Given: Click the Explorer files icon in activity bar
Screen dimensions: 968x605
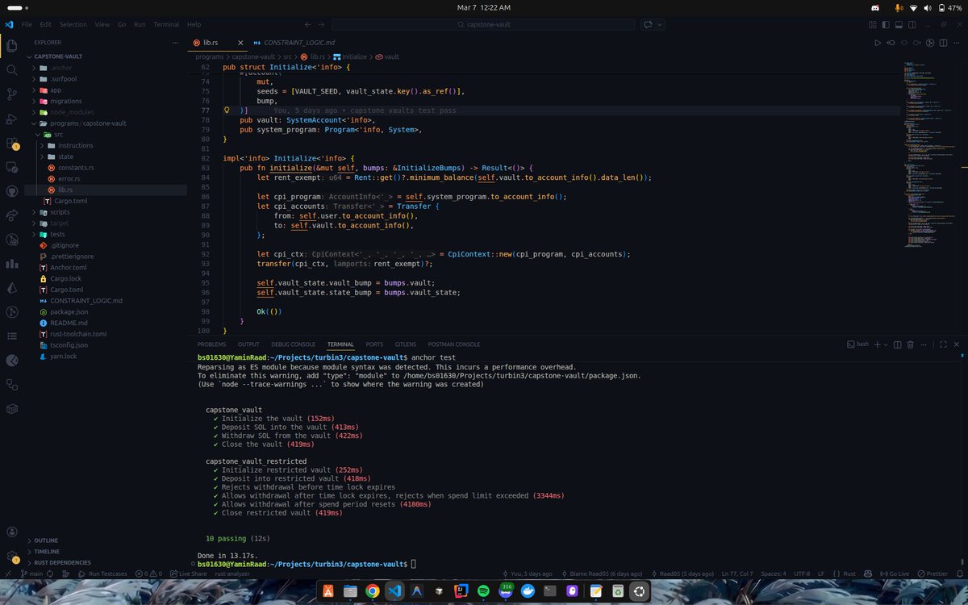Looking at the screenshot, I should click(12, 45).
